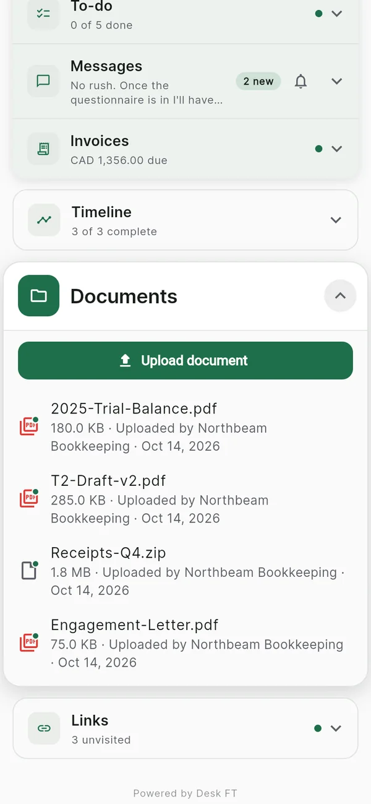Click the '3 of 3 complete' timeline status
The width and height of the screenshot is (371, 804).
click(x=114, y=231)
